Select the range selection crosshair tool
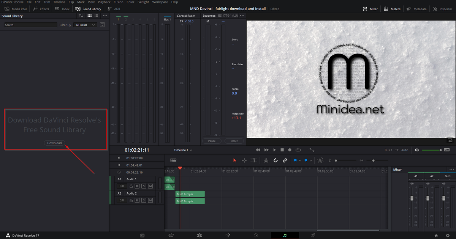The height and width of the screenshot is (239, 456). 244,160
